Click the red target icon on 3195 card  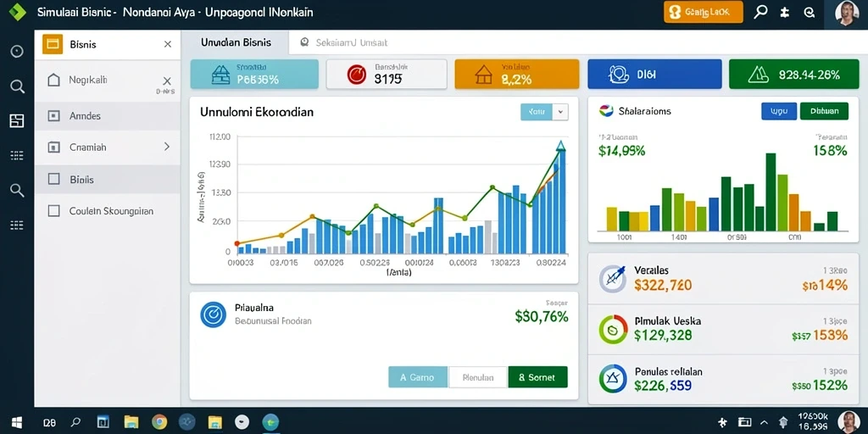coord(357,75)
